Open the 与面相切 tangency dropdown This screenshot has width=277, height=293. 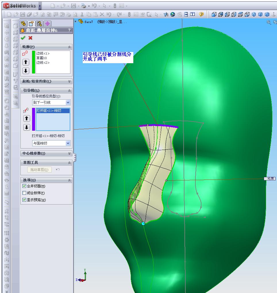pos(68,143)
